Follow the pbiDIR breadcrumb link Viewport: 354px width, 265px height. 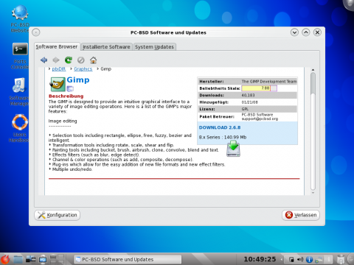click(x=59, y=69)
